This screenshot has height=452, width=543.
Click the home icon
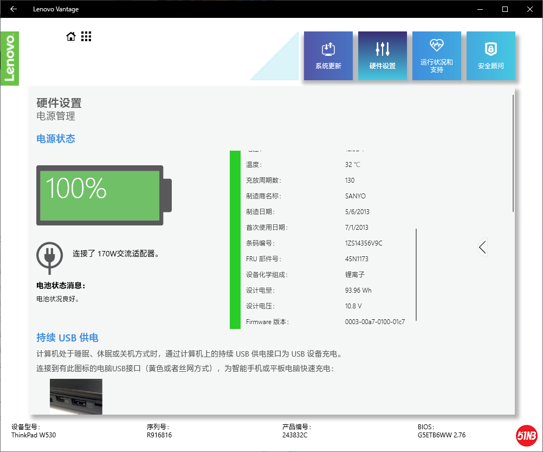pos(71,36)
